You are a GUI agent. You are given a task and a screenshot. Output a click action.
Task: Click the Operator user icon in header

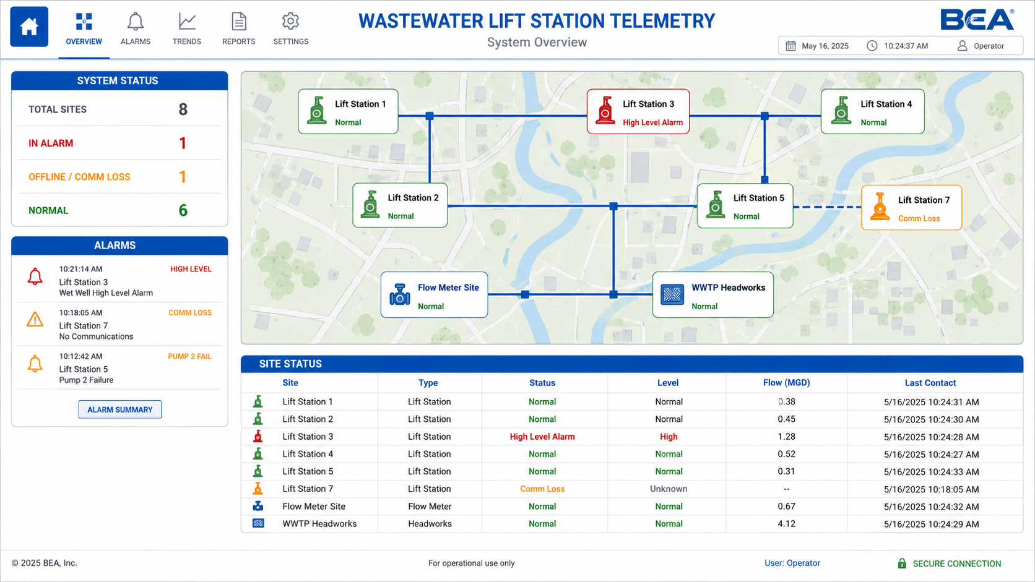point(962,46)
